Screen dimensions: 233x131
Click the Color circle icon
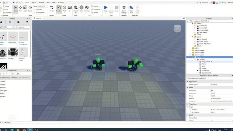tap(82, 8)
